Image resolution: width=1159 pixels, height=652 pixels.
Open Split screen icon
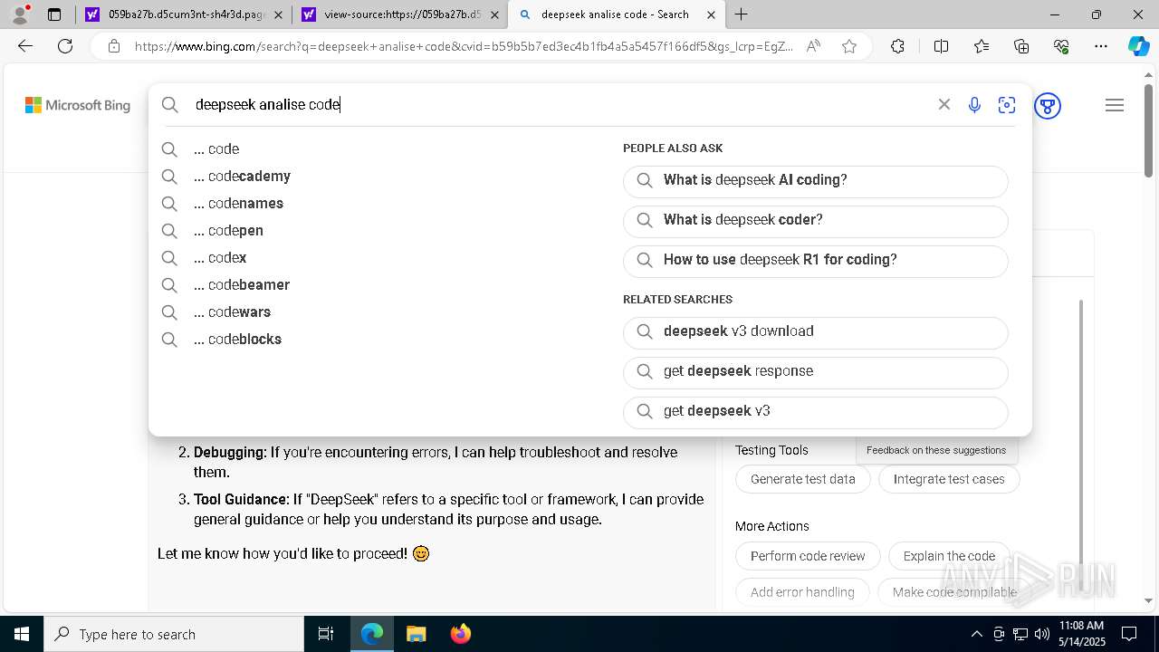941,46
